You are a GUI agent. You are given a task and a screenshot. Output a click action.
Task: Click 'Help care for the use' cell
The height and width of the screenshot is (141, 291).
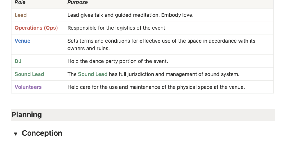[156, 87]
